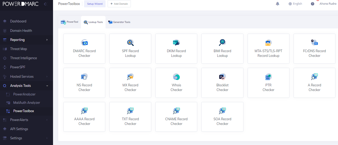Open the DMARC Record Checker tool icon
Screen dimensions: 338x145
[x=84, y=43]
